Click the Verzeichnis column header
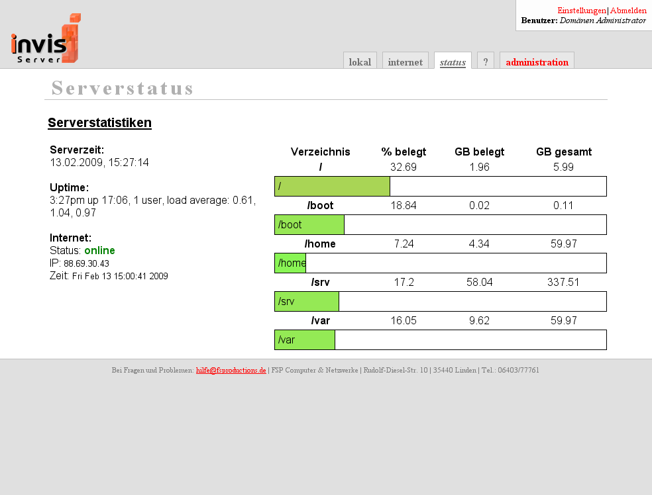652x495 pixels. click(x=320, y=152)
